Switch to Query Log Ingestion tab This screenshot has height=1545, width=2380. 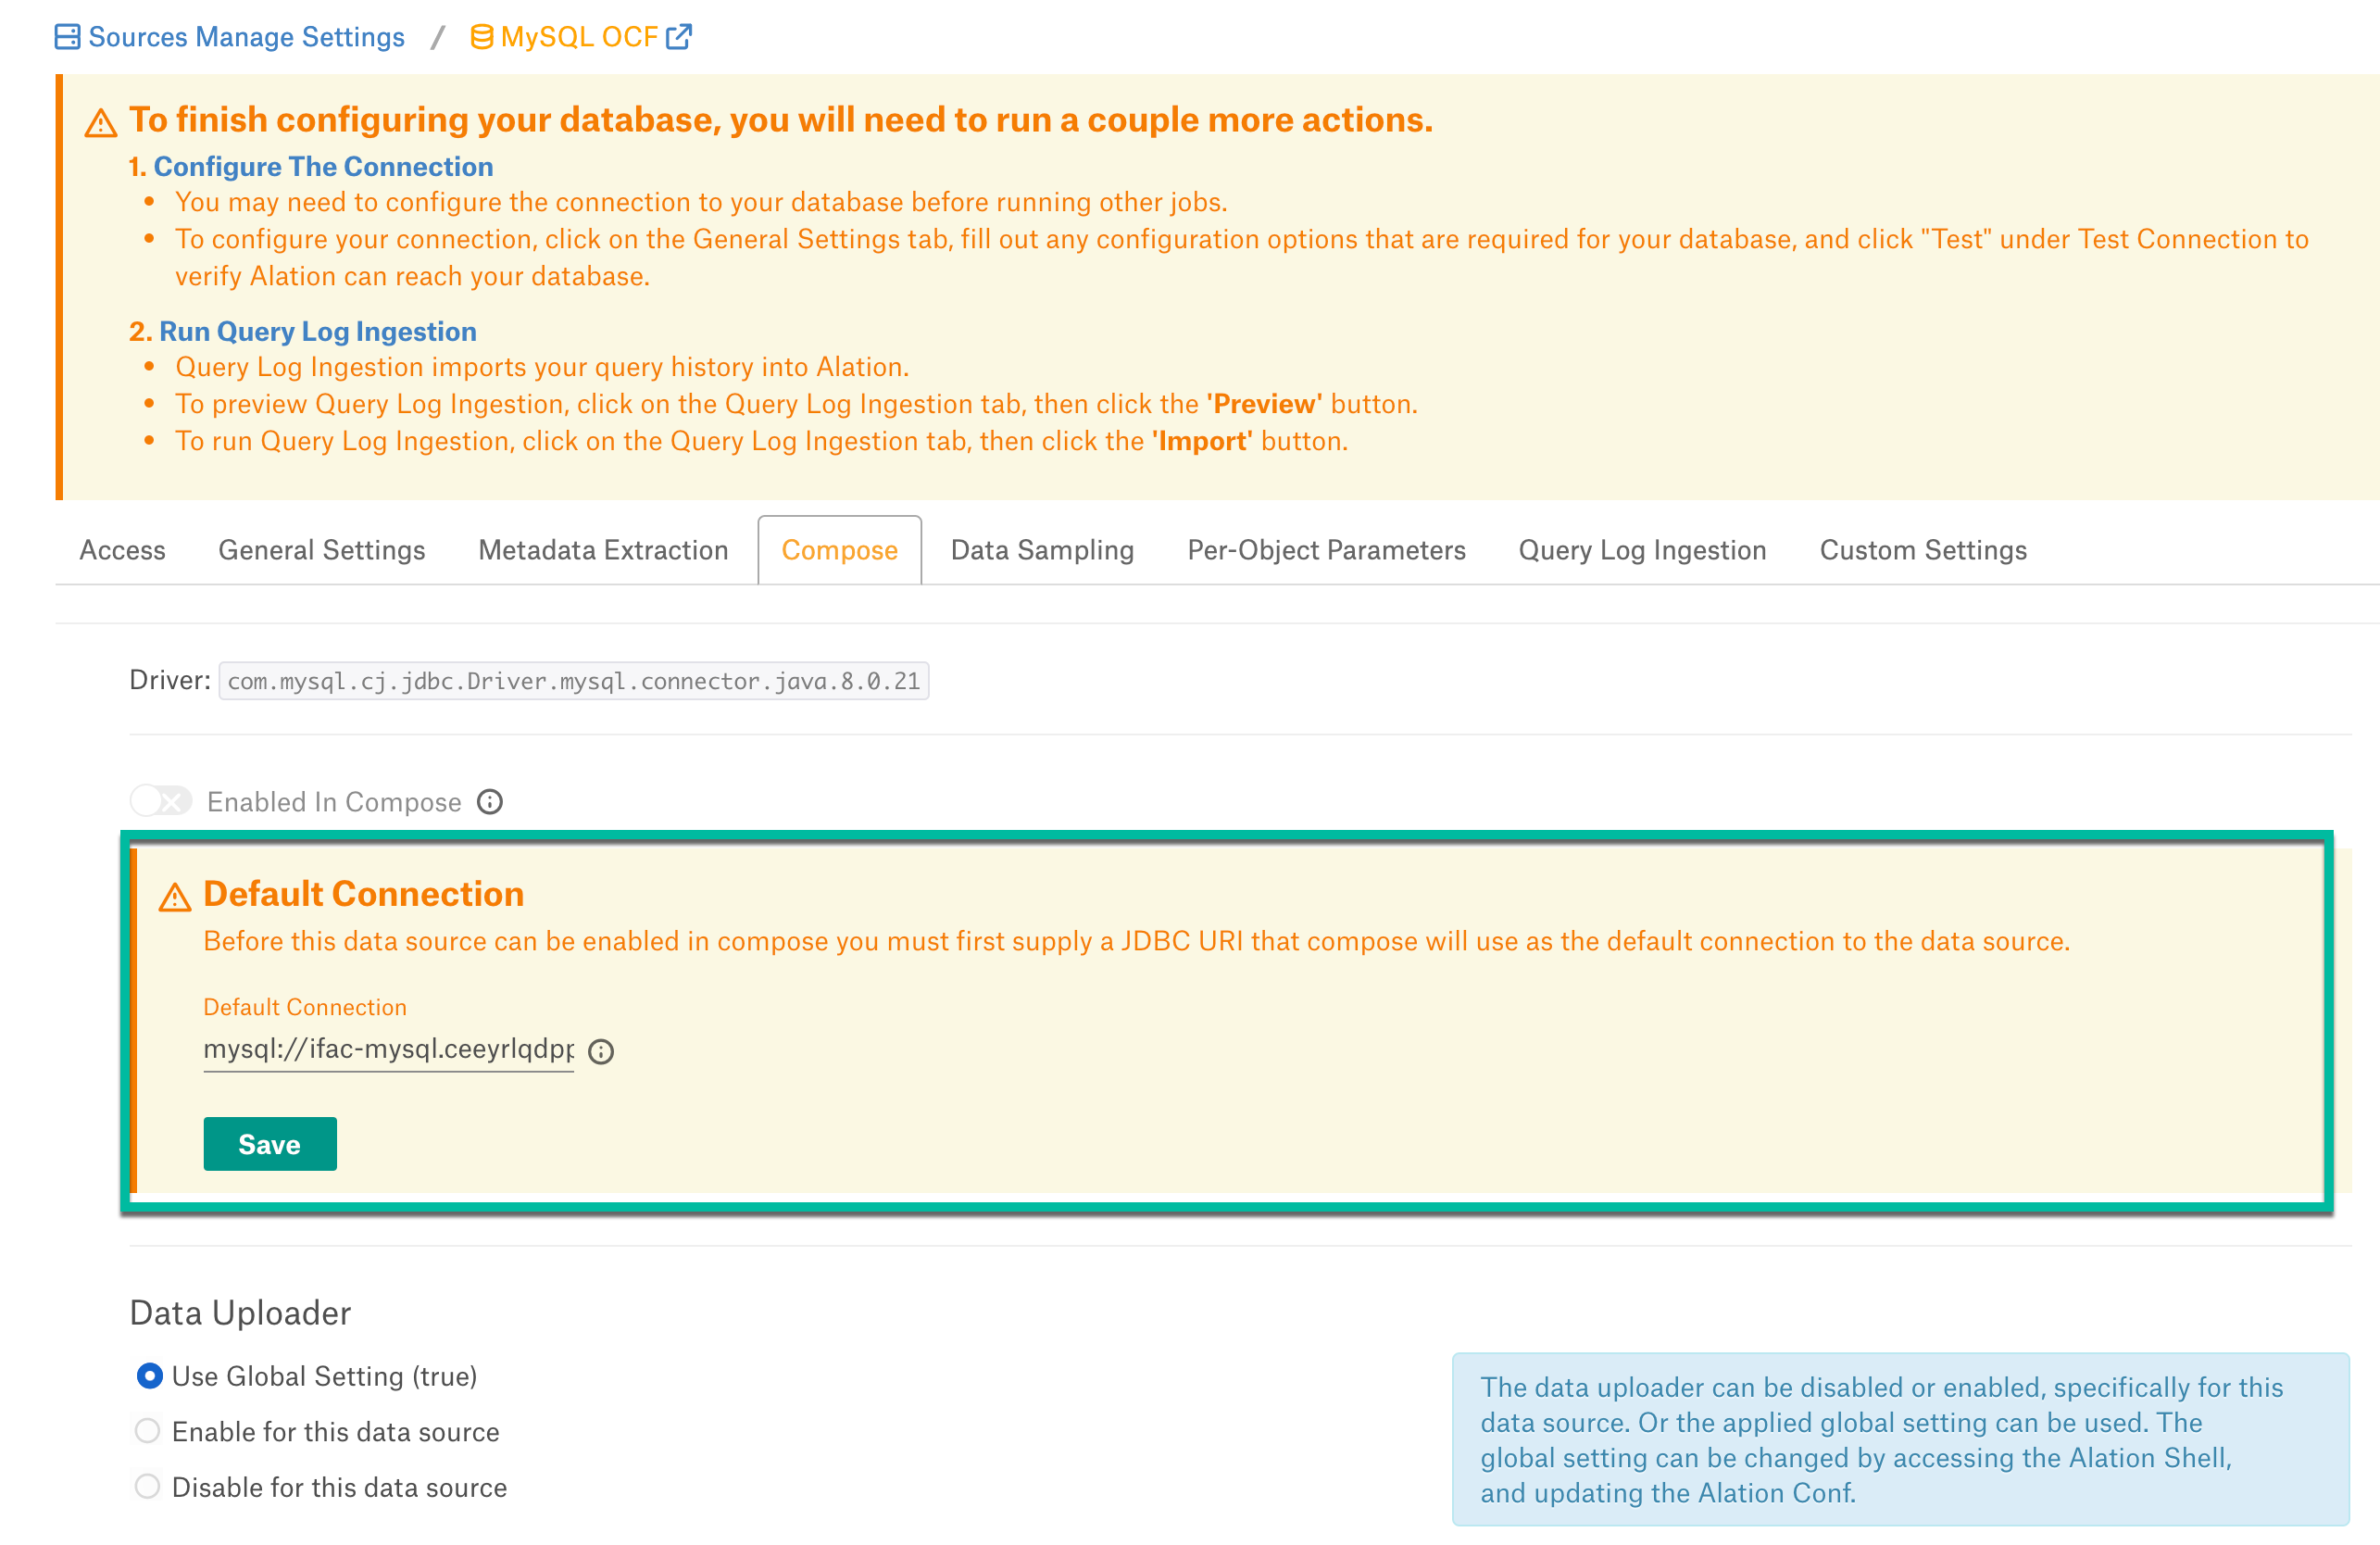click(x=1642, y=550)
